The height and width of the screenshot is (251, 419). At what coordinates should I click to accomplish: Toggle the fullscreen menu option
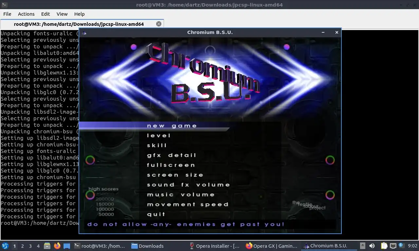(x=171, y=165)
